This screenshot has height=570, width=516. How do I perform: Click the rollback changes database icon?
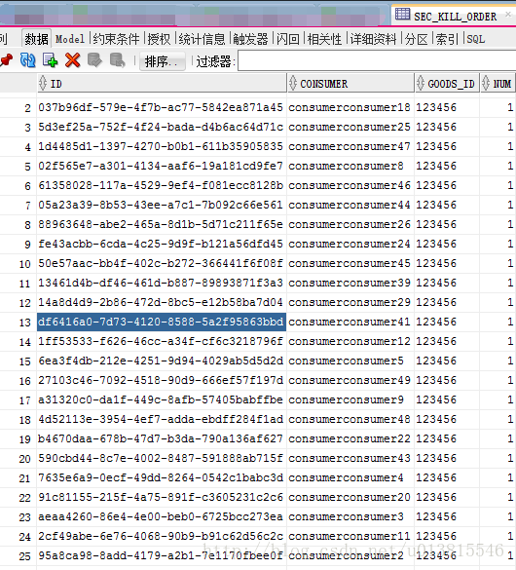[117, 60]
